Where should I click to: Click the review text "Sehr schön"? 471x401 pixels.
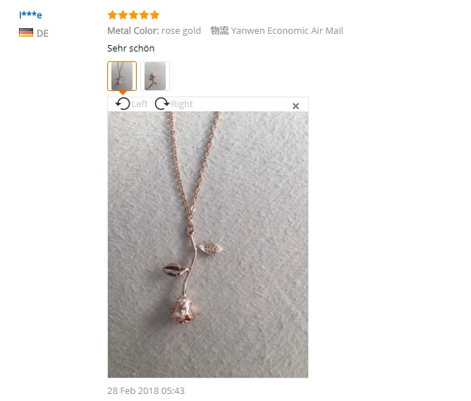130,49
